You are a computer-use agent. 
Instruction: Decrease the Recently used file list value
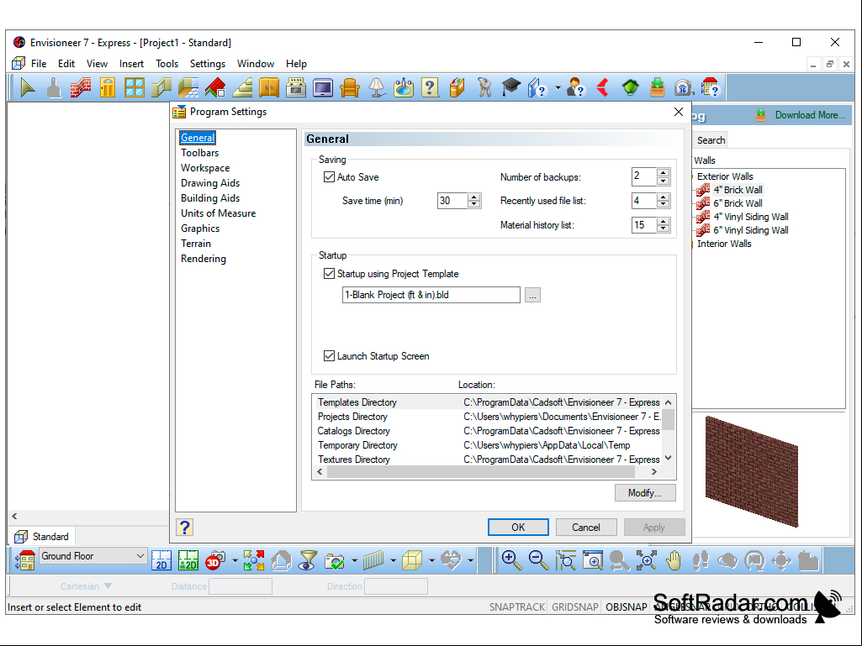click(x=664, y=205)
